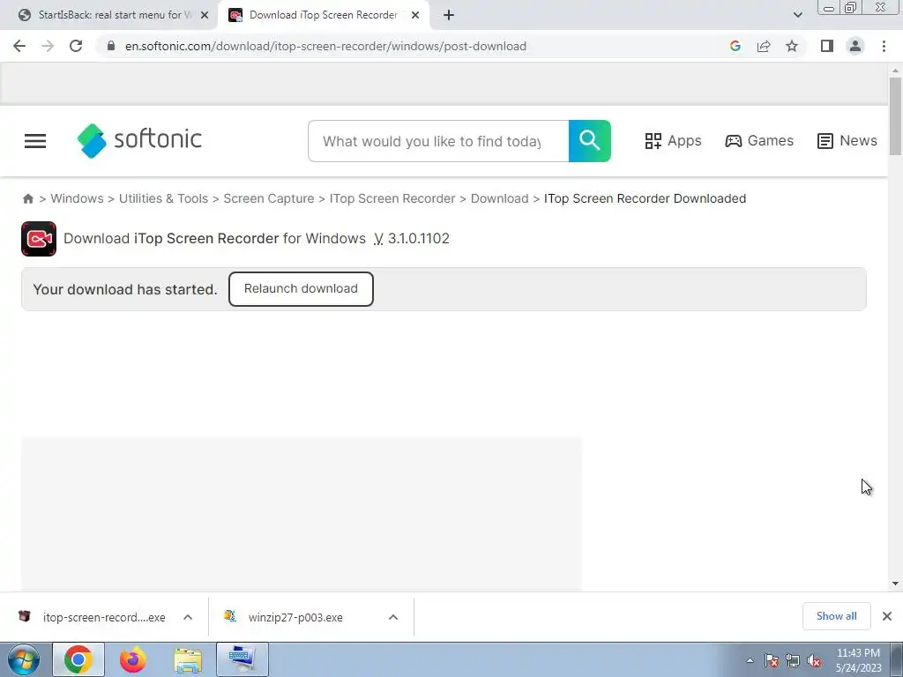
Task: Click the Softonic logo
Action: (139, 140)
